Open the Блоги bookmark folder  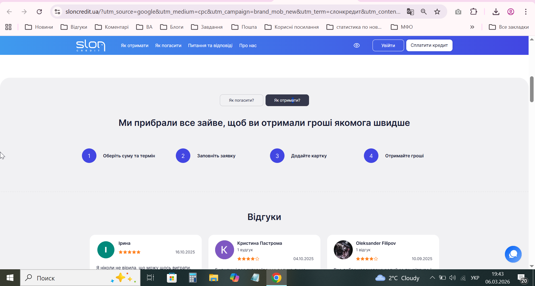[172, 27]
